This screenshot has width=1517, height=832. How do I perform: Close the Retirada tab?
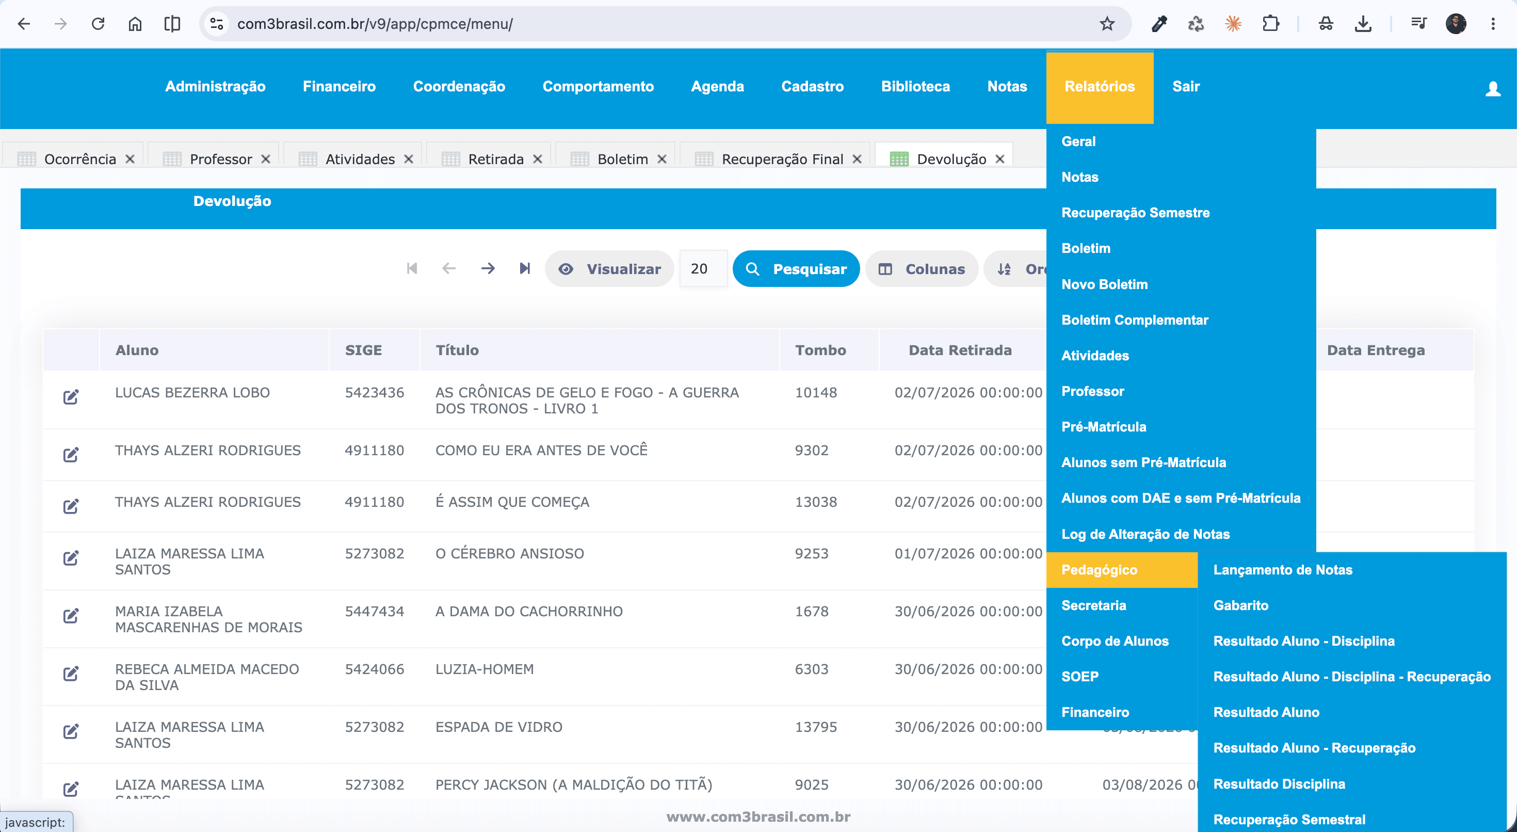(537, 159)
